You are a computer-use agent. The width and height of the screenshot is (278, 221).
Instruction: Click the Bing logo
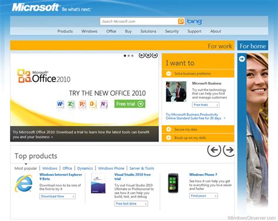click(x=194, y=21)
